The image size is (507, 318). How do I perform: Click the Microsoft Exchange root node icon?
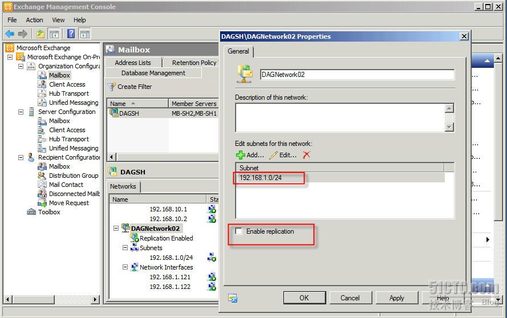(10, 48)
